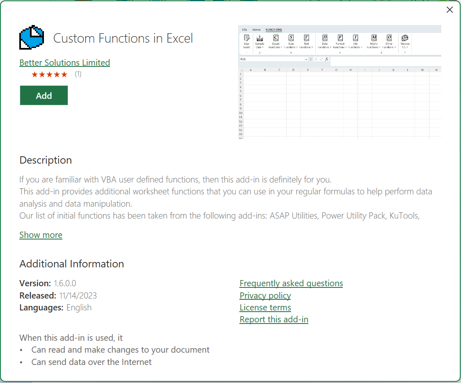Click the Add button to install add-in
This screenshot has height=383, width=461.
[44, 96]
